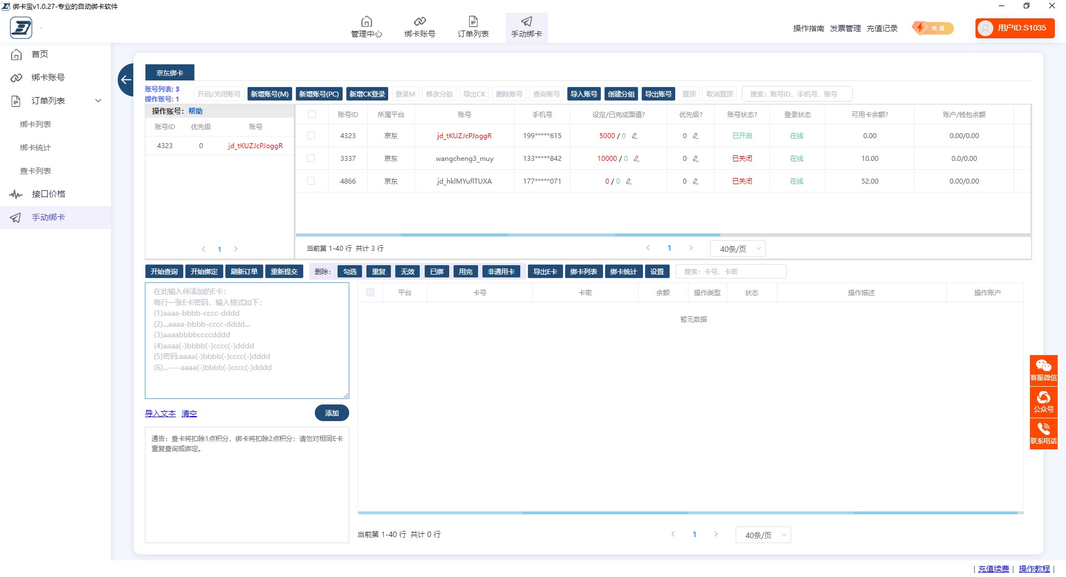Click the orange 充值 recharge badge
The width and height of the screenshot is (1066, 577).
(x=933, y=28)
